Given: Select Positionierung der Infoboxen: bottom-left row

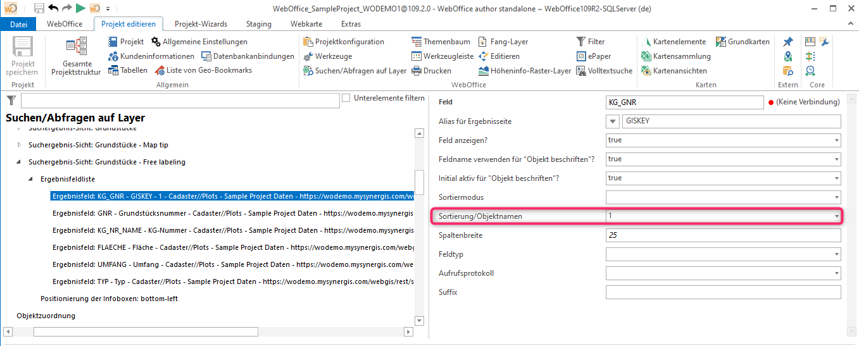Looking at the screenshot, I should [109, 299].
